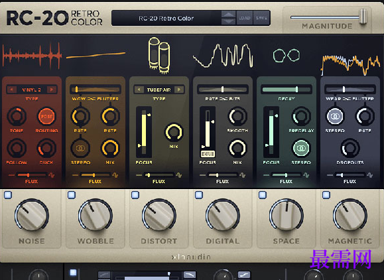Enable the Wobble module power checkbox
The height and width of the screenshot is (280, 384).
pos(72,195)
